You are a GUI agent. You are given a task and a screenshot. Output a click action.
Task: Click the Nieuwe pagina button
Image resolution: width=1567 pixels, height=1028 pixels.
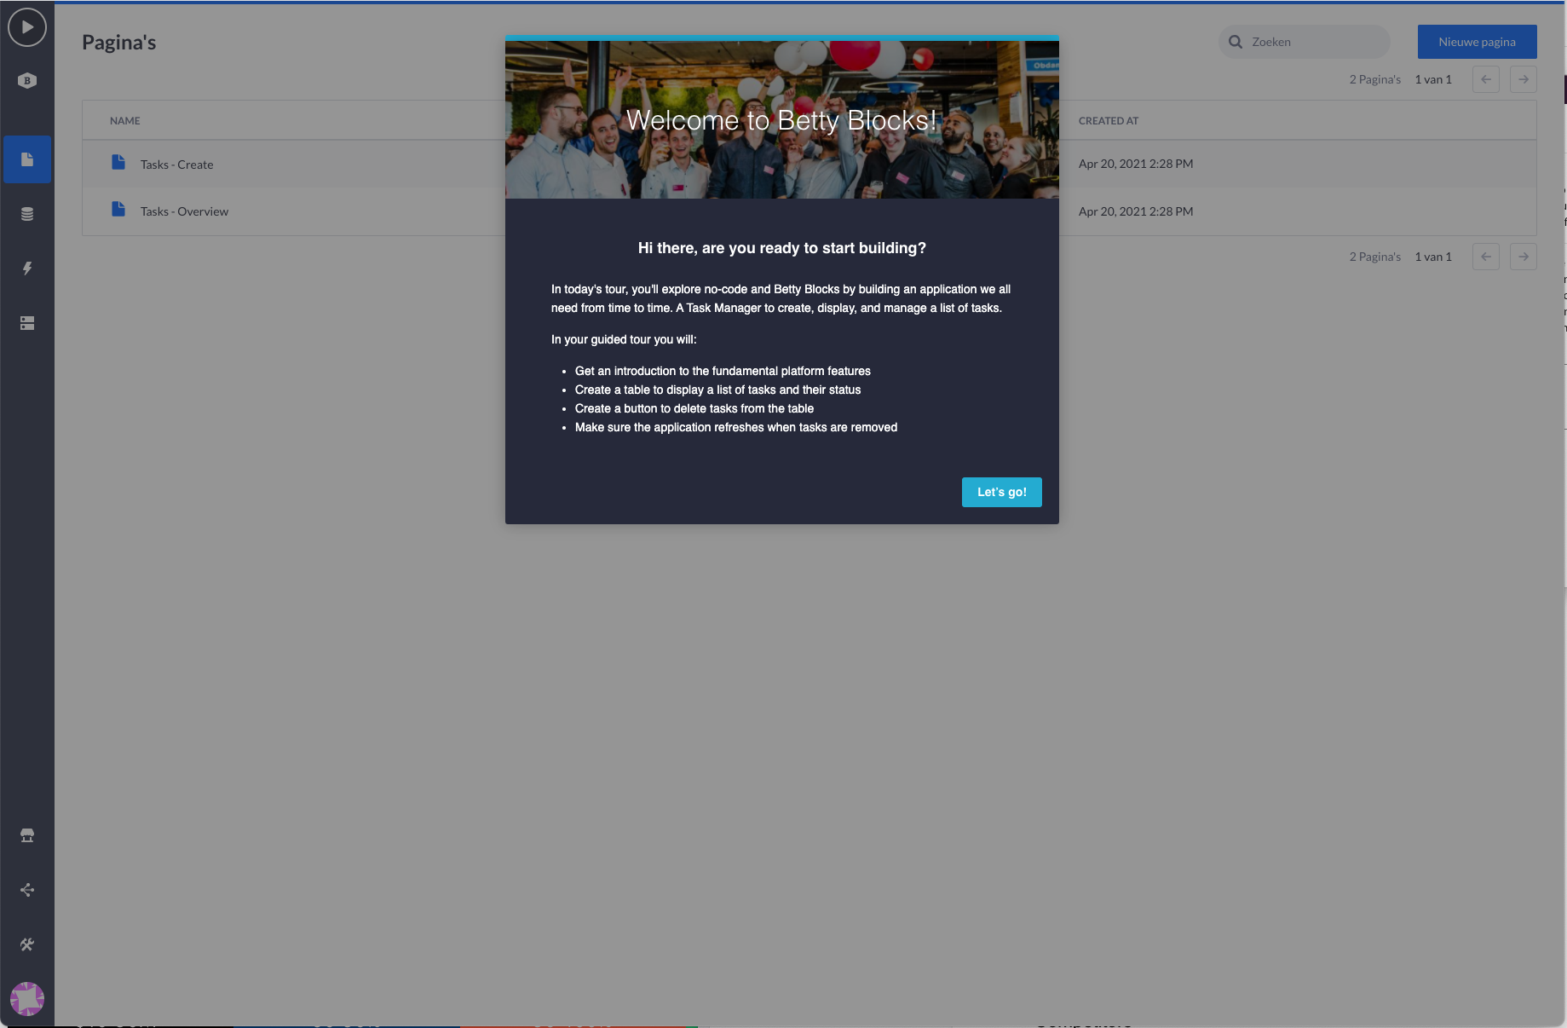point(1478,42)
